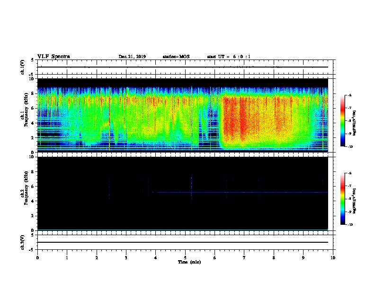Click the "-10" label on ch.2 colorbar

[350, 225]
